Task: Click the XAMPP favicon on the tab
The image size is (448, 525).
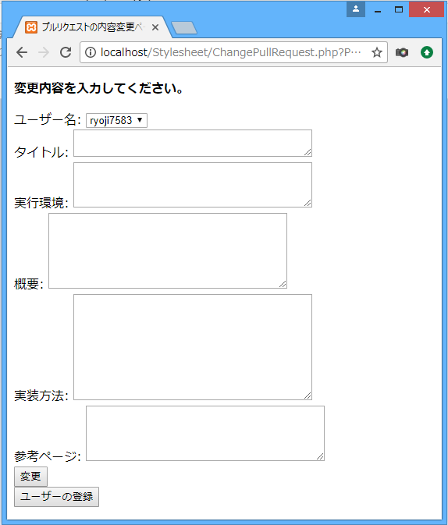Action: click(31, 27)
